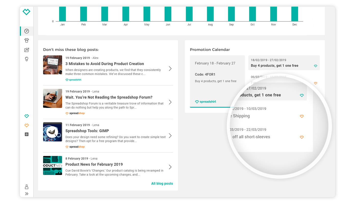Open '3 Mistakes to Avoid During Product Creation' title
The image size is (357, 204).
[x=105, y=64]
